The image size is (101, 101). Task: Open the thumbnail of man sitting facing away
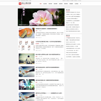coord(27,59)
